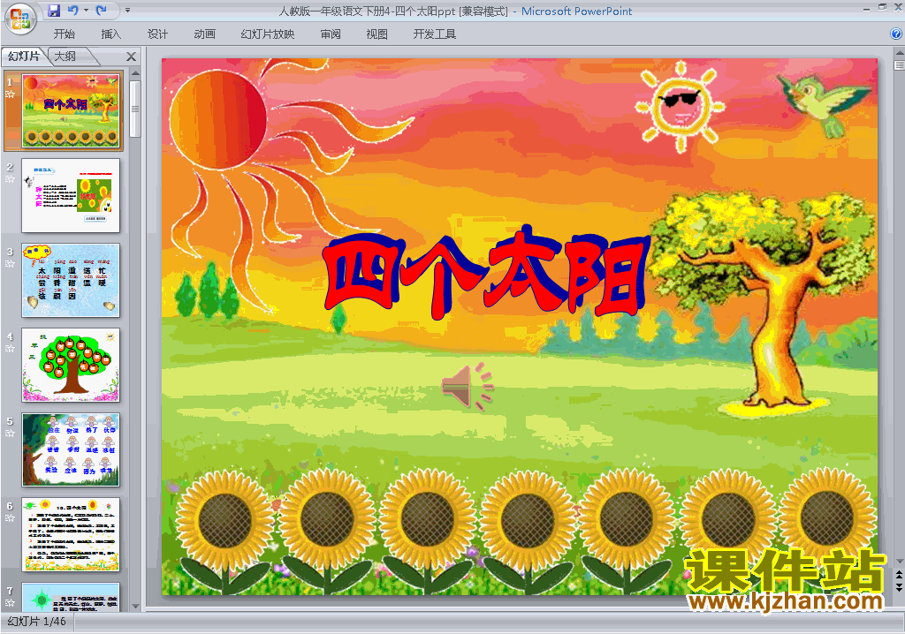Select slide 4 apple tree thumbnail

pos(71,366)
